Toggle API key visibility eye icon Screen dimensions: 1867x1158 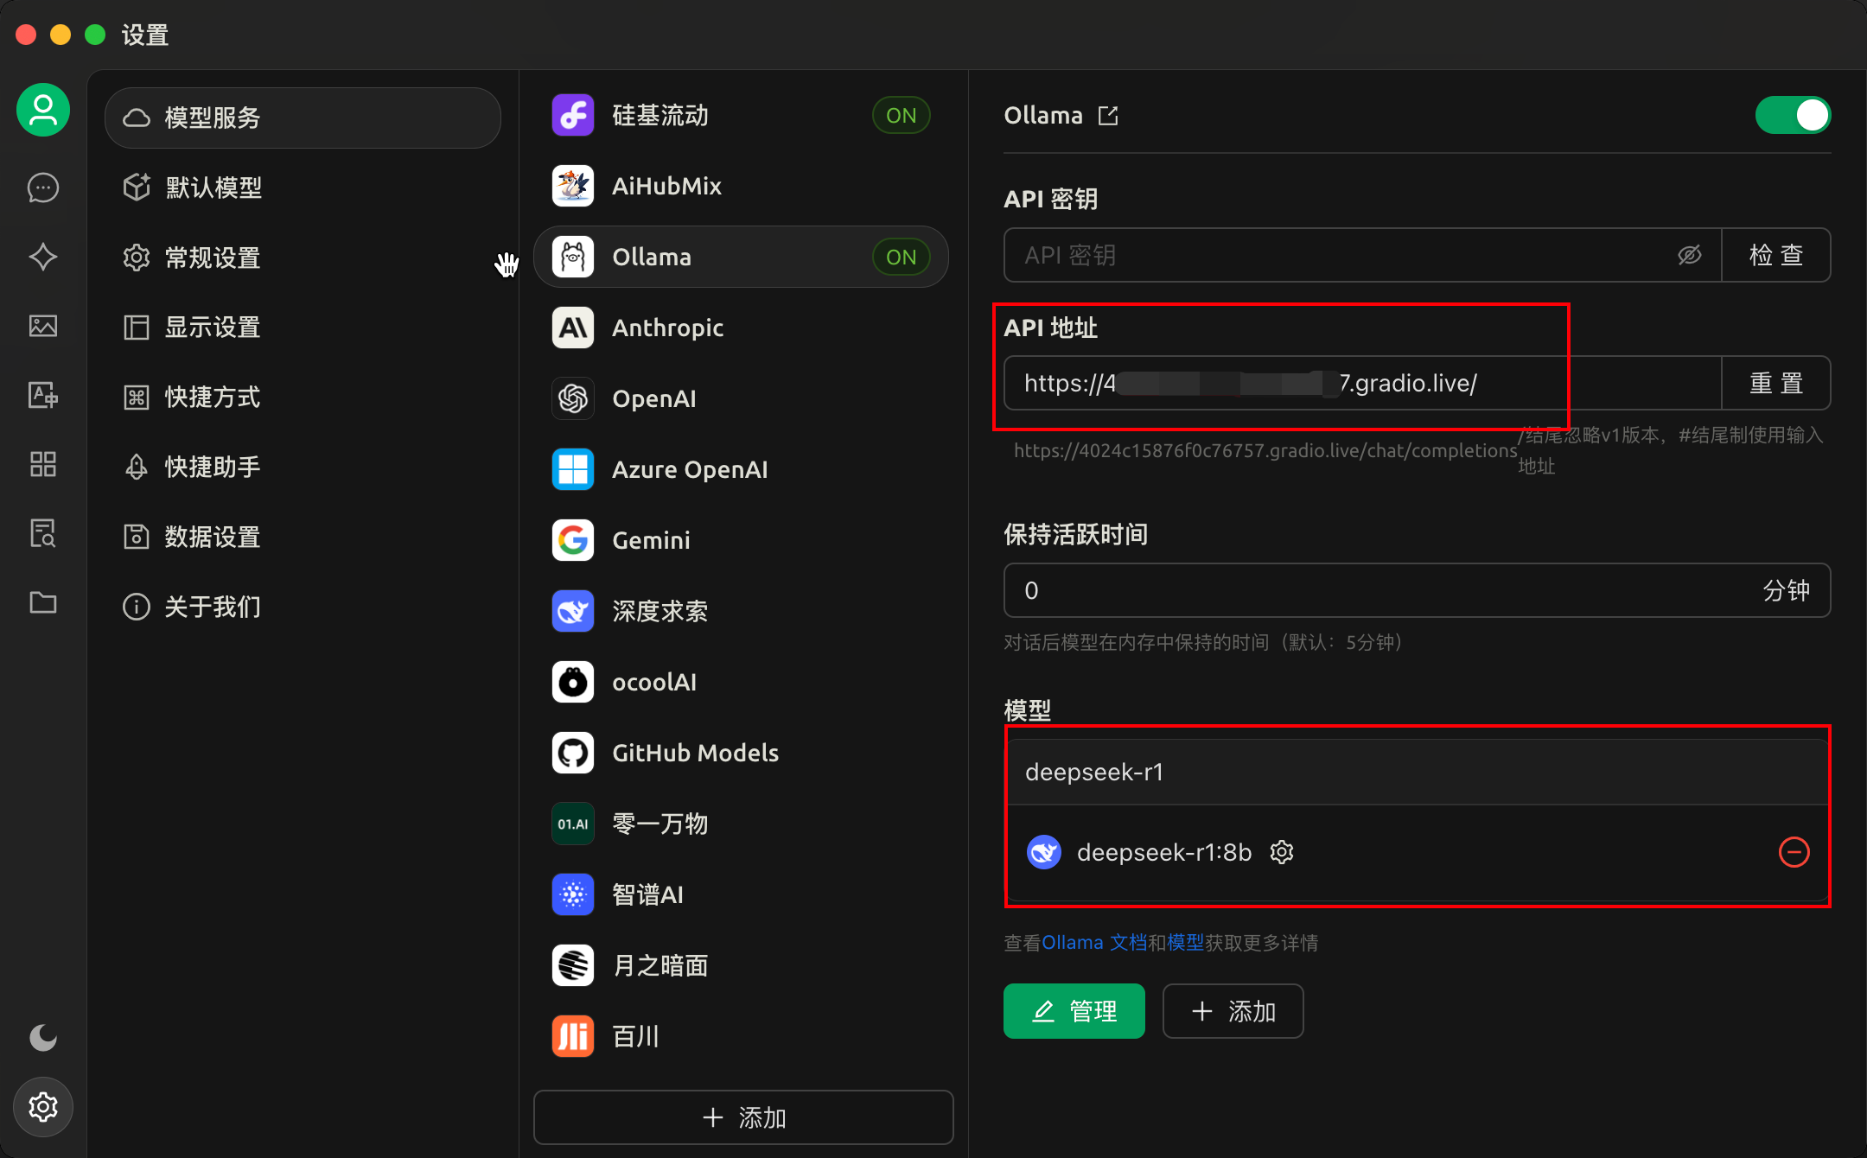(x=1689, y=255)
